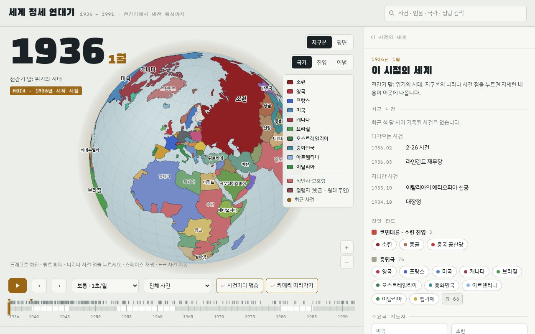Image resolution: width=535 pixels, height=334 pixels.
Task: Open the playback speed dropdown 보통 · 1초/월
Action: 105,286
